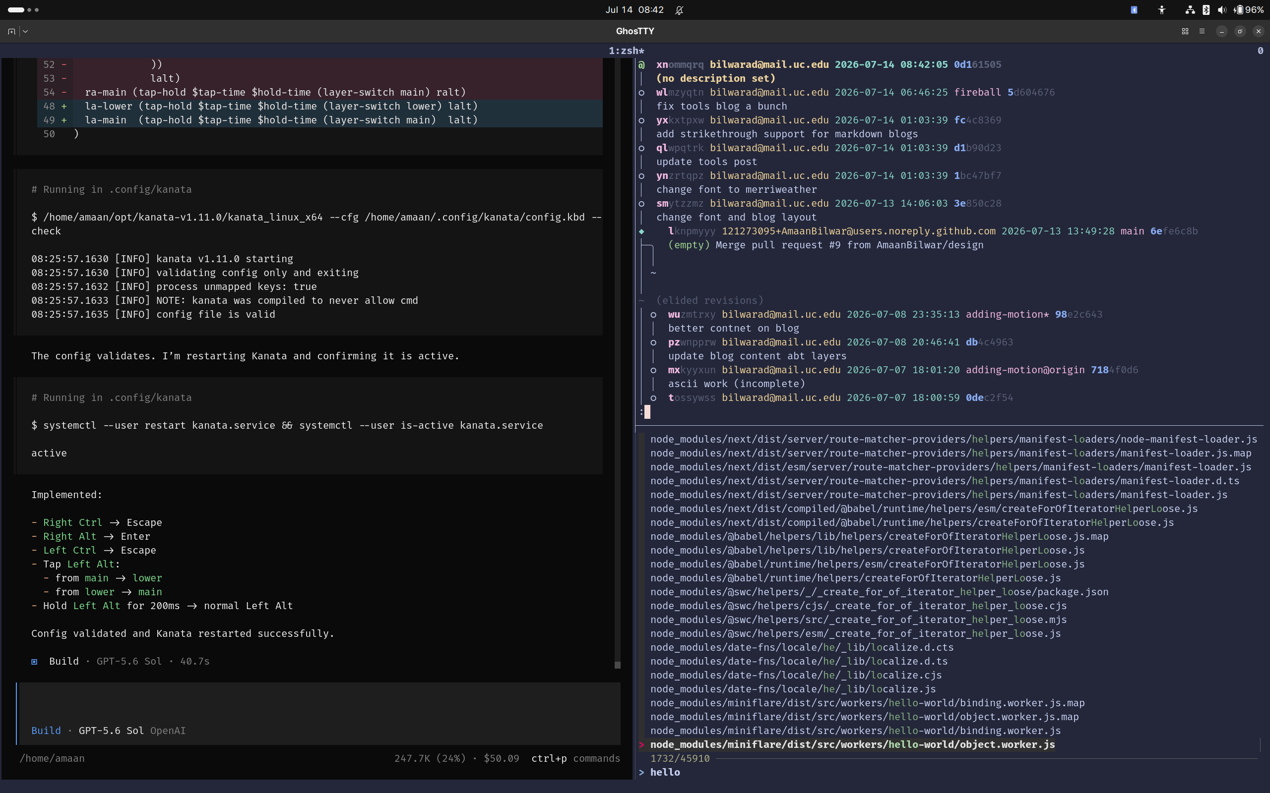This screenshot has height=793, width=1270.
Task: Click 'change font and blog layout' description
Action: point(736,218)
